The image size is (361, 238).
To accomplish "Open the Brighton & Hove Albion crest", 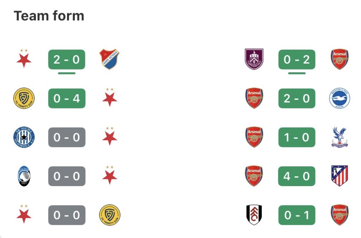I will [x=339, y=98].
